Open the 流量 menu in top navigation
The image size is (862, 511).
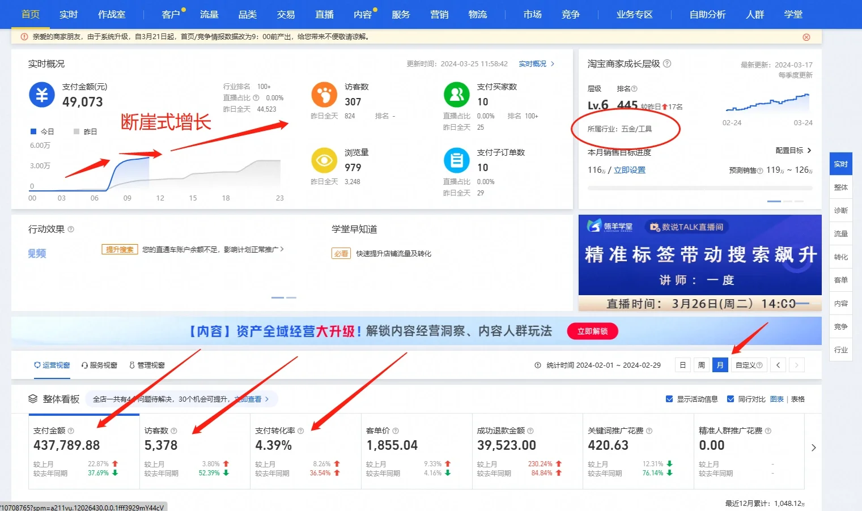[209, 14]
